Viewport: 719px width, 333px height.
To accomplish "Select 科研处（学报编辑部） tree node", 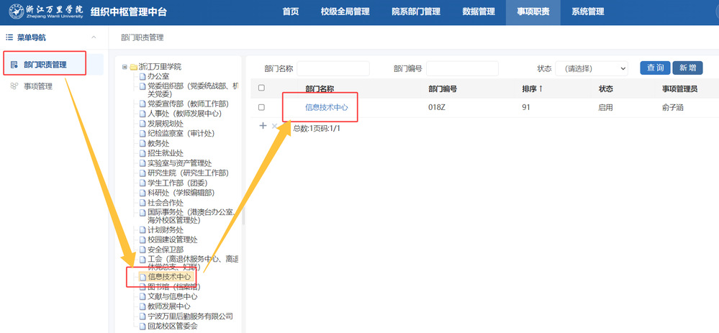I will coord(181,192).
